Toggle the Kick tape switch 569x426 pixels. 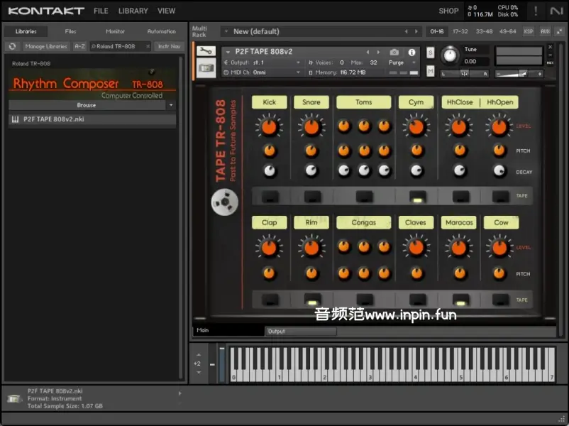pyautogui.click(x=270, y=196)
